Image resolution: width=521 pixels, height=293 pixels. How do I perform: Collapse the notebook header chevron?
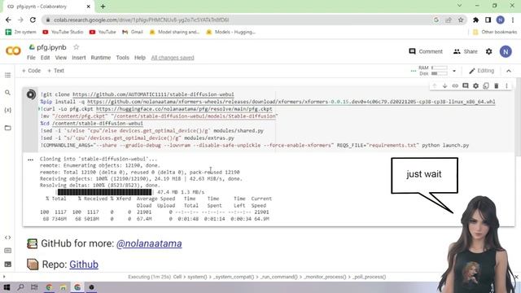coord(508,71)
